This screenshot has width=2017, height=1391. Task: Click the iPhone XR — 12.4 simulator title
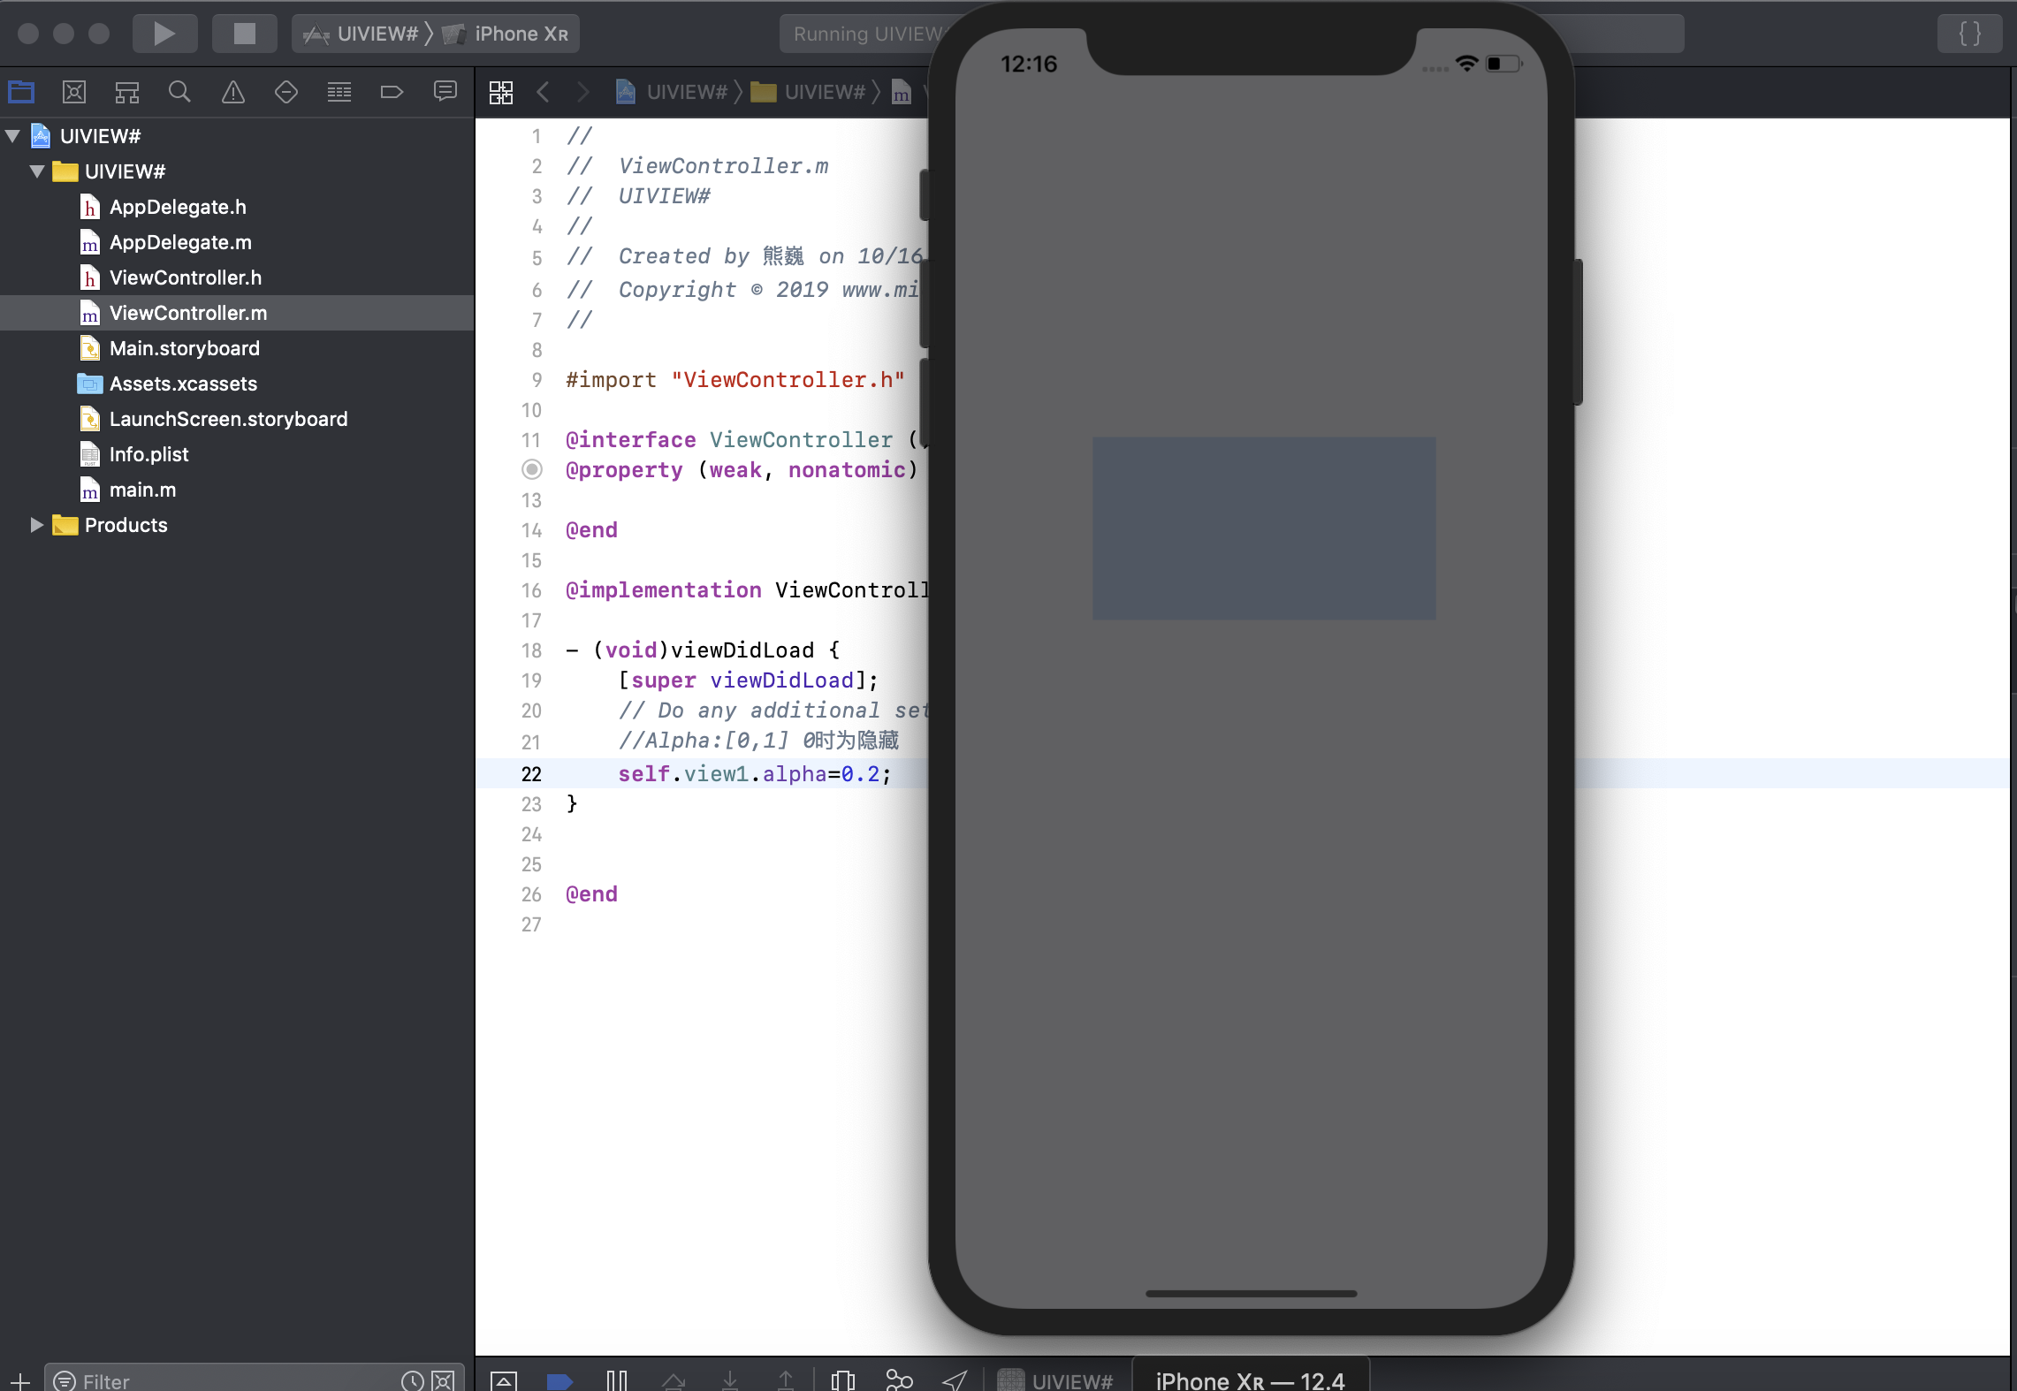[x=1250, y=1380]
